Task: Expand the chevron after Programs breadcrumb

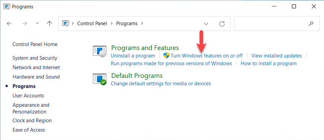Action: point(142,24)
